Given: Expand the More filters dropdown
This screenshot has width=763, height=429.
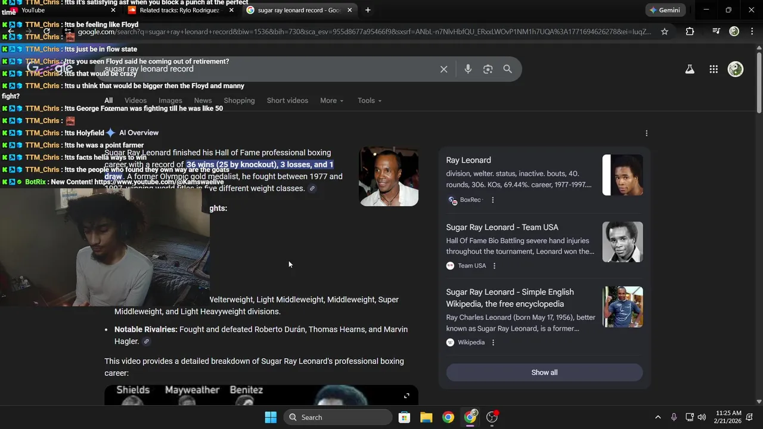Looking at the screenshot, I should pyautogui.click(x=332, y=101).
